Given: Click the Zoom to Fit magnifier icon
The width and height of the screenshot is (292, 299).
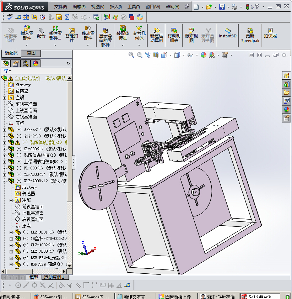Looking at the screenshot, I should tap(131, 55).
